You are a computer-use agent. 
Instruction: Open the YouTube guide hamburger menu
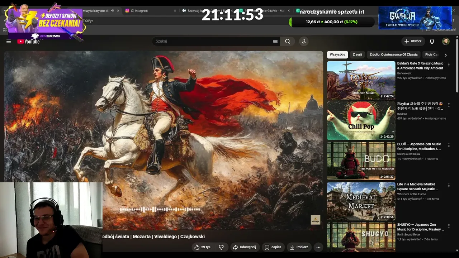click(x=9, y=42)
